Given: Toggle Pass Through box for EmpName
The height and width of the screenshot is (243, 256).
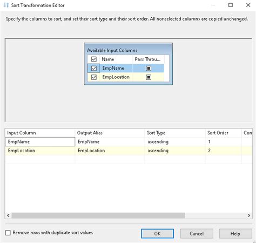Looking at the screenshot, I should [x=149, y=68].
